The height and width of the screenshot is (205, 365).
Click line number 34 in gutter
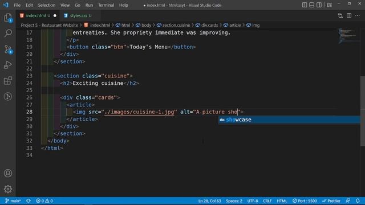coord(29,155)
